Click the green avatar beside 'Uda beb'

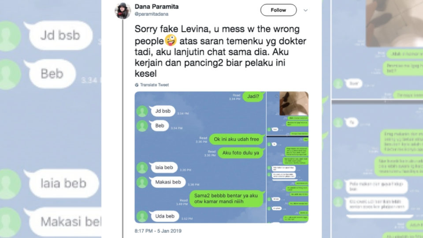pyautogui.click(x=142, y=216)
